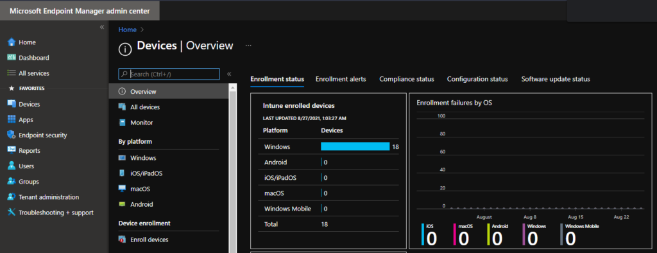The width and height of the screenshot is (657, 253).
Task: Click the Android green legend swatch
Action: click(488, 234)
